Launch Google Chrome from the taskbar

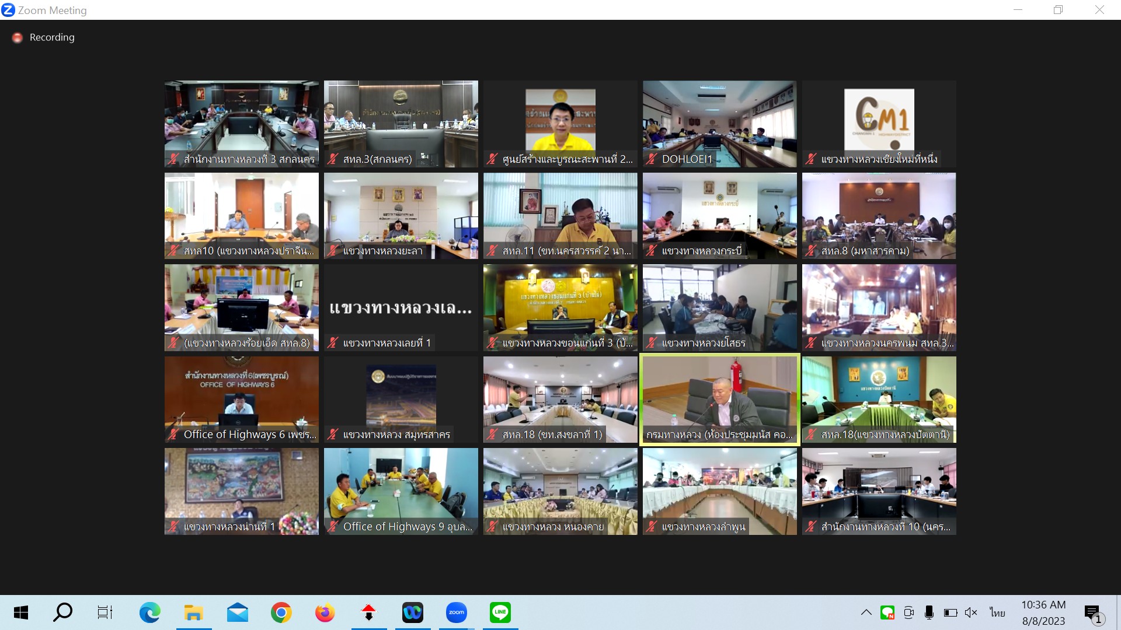[281, 612]
